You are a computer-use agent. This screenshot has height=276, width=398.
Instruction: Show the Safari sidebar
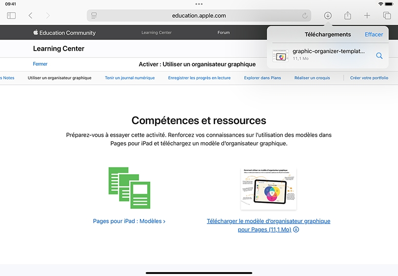tap(11, 16)
